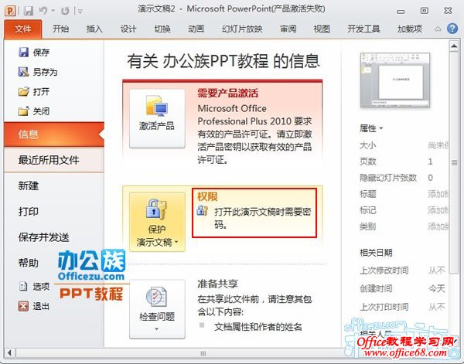The image size is (464, 364).
Task: Switch to the 动画 ribbon tab
Action: click(196, 29)
